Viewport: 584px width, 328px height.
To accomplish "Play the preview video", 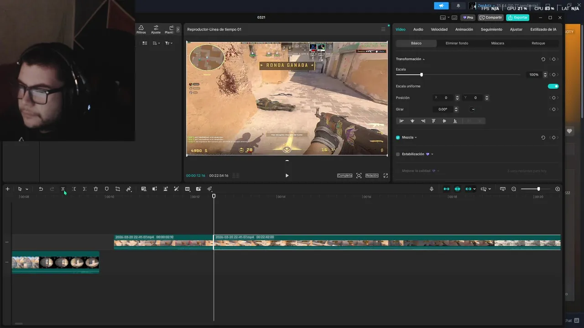I will click(287, 175).
